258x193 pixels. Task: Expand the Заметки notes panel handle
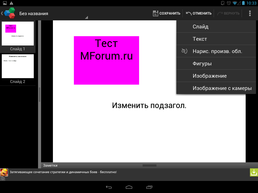(x=149, y=165)
